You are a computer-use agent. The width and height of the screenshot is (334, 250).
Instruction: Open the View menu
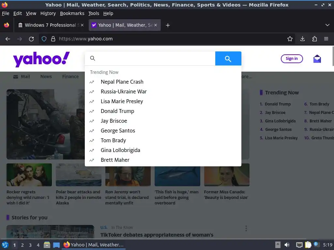[x=31, y=13]
